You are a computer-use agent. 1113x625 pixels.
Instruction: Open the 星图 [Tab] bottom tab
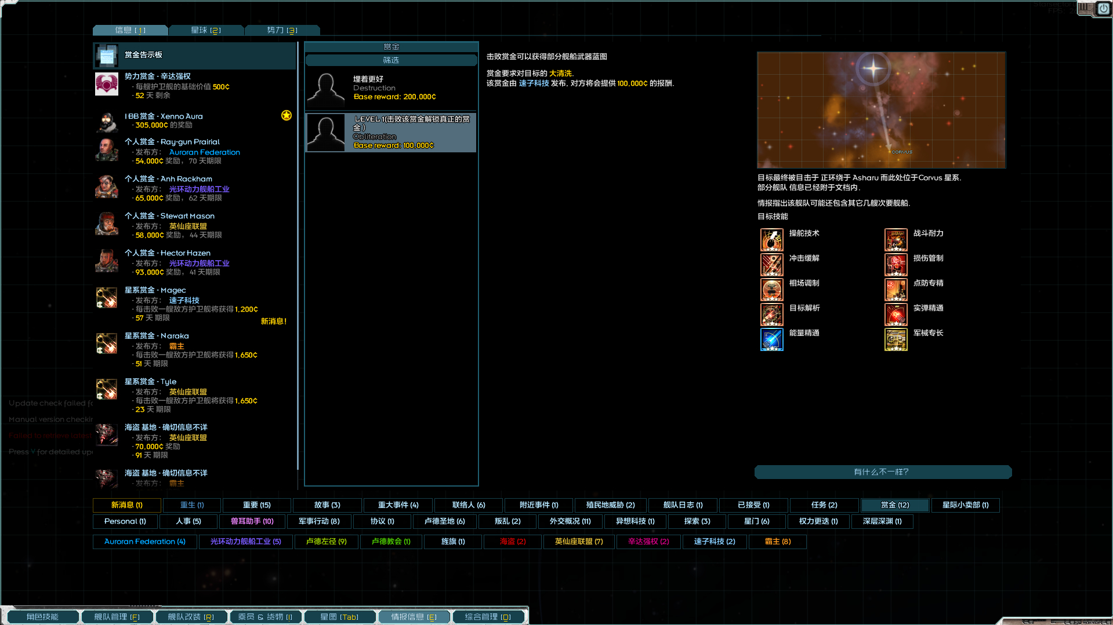pos(339,617)
